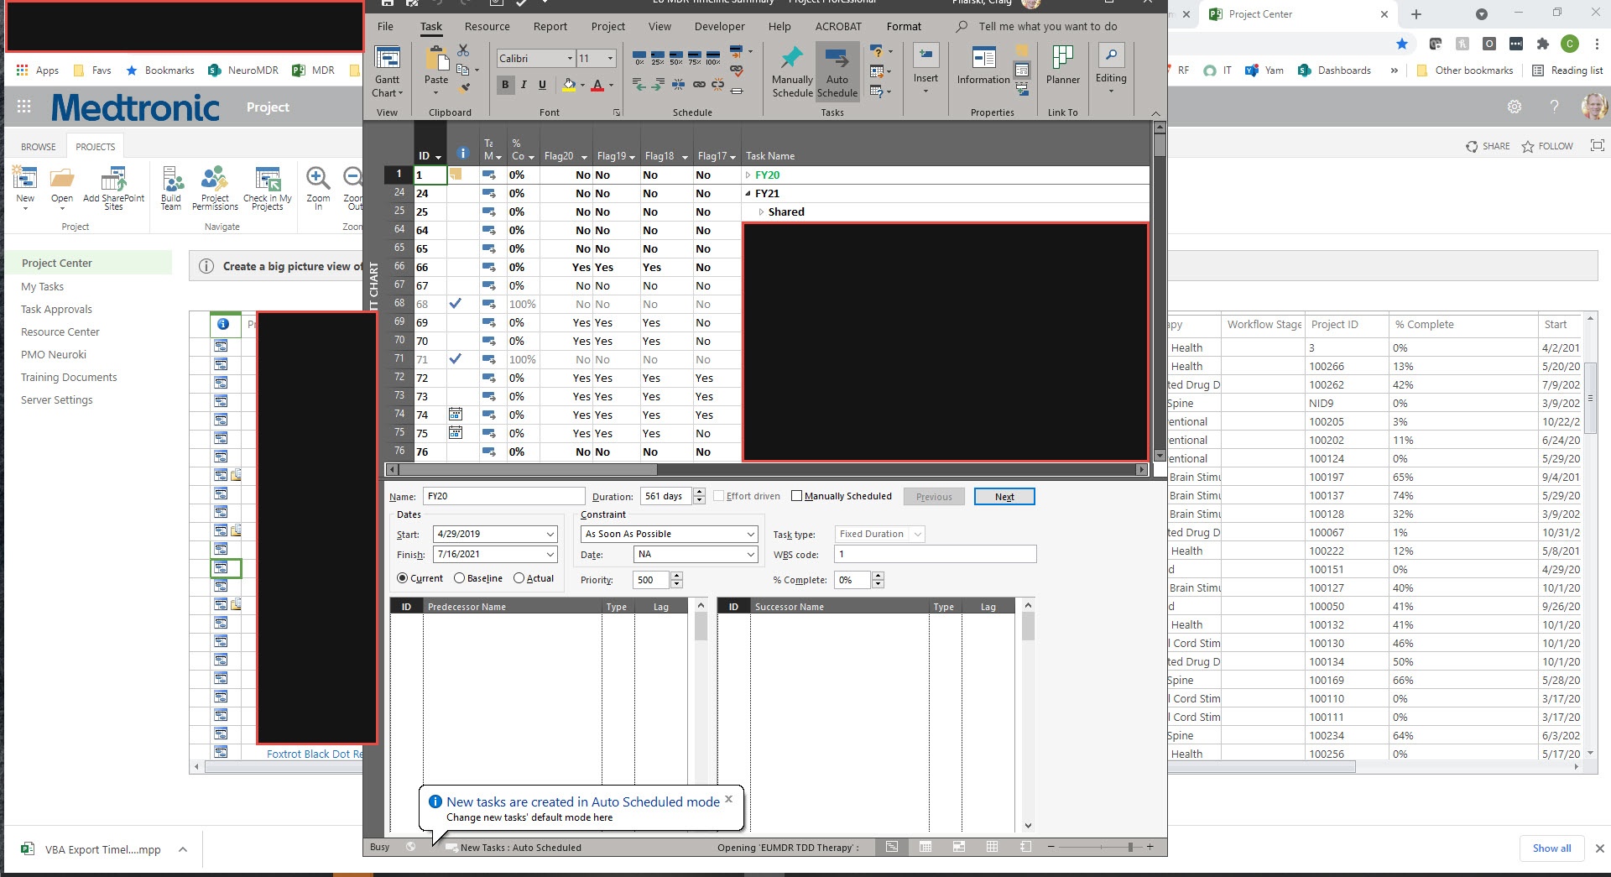Screen dimensions: 1611x877
Task: Click Build Team icon in Project Center ribbon
Action: click(171, 188)
